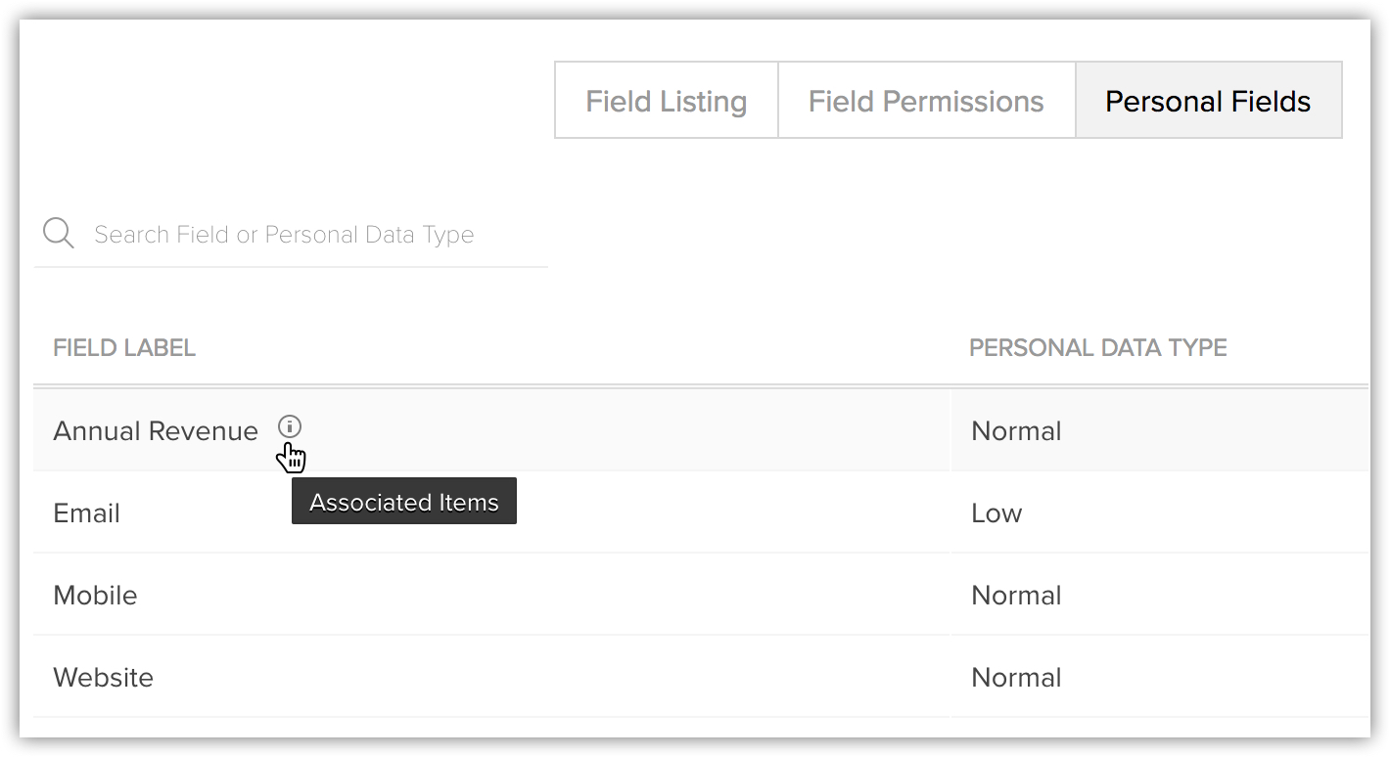Select the Website field row
The width and height of the screenshot is (1390, 757).
[701, 677]
